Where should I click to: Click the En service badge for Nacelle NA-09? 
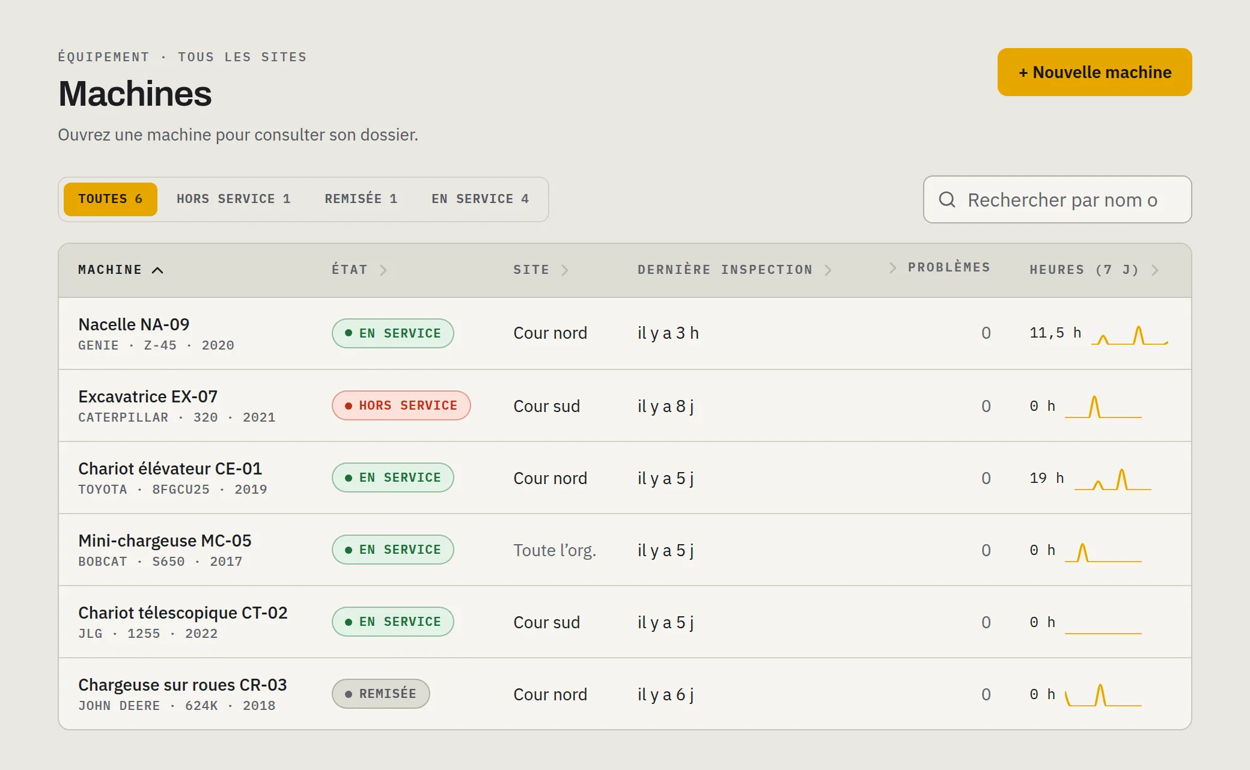[x=393, y=333]
